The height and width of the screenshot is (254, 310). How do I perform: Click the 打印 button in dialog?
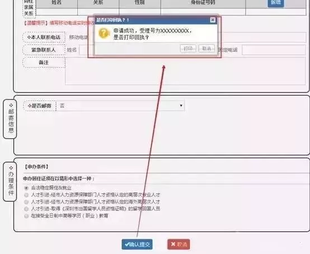point(188,48)
